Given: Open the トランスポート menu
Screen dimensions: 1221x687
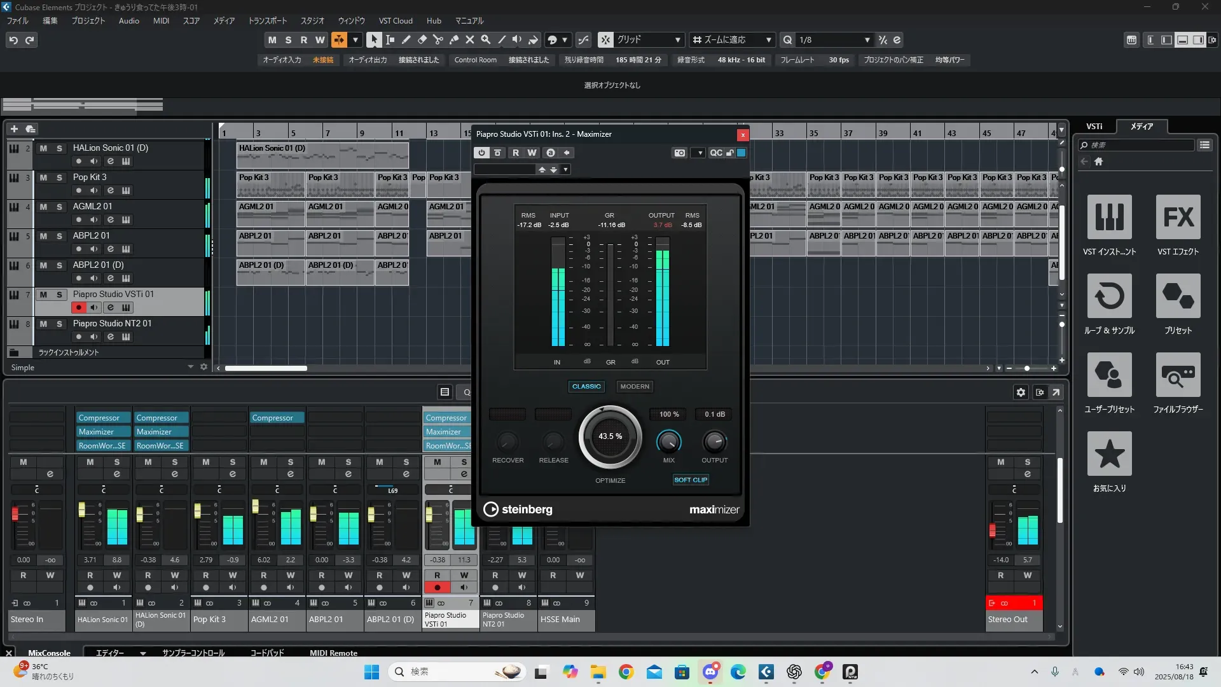Looking at the screenshot, I should tap(267, 20).
